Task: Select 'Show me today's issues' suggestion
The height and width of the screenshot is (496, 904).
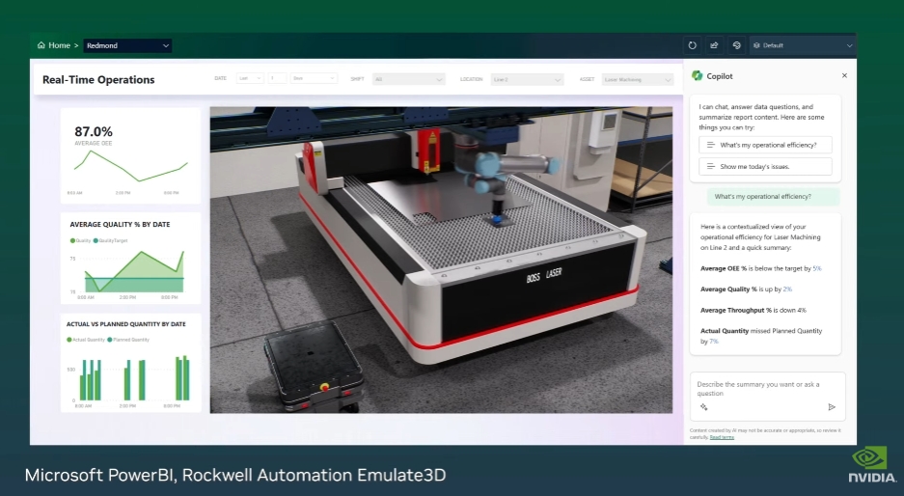Action: (765, 166)
